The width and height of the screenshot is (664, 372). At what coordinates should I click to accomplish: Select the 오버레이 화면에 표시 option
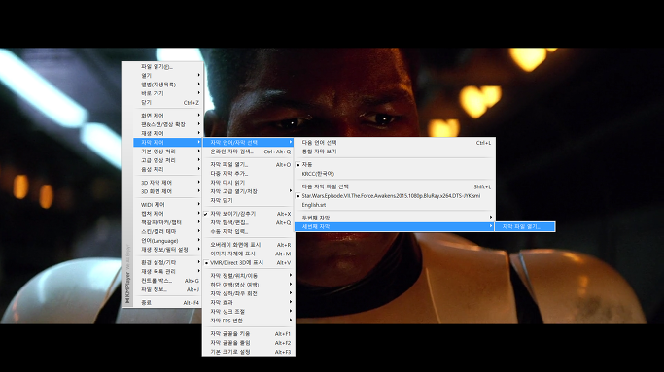pos(249,245)
